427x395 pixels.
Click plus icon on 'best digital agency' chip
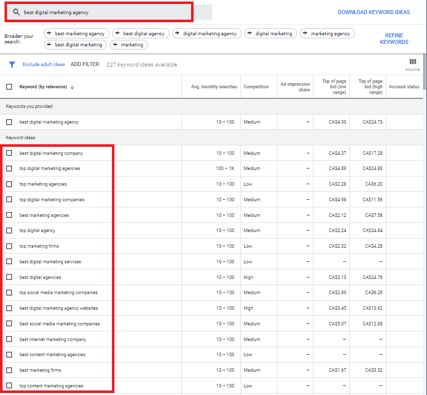pyautogui.click(x=117, y=33)
